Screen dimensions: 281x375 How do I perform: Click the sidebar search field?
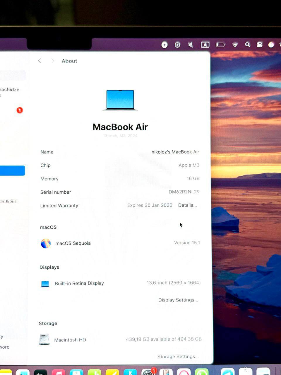[13, 76]
